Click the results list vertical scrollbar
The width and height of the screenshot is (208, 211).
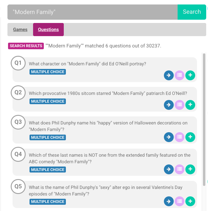pyautogui.click(x=204, y=119)
